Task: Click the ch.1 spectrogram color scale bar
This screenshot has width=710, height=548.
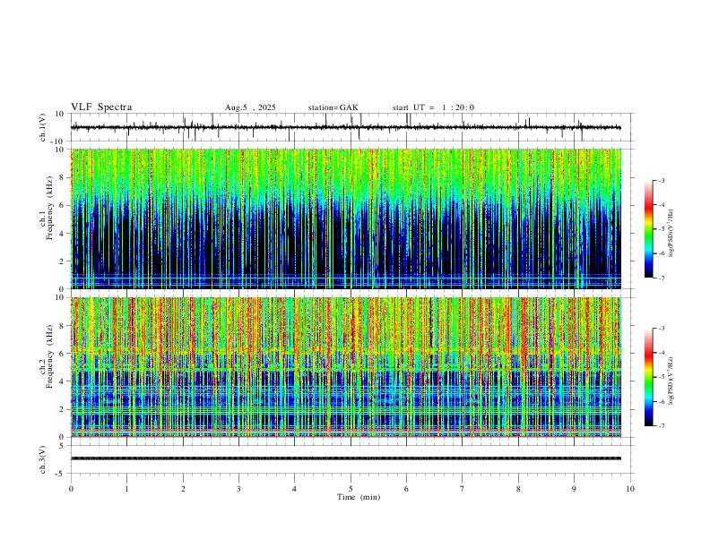Action: point(649,229)
